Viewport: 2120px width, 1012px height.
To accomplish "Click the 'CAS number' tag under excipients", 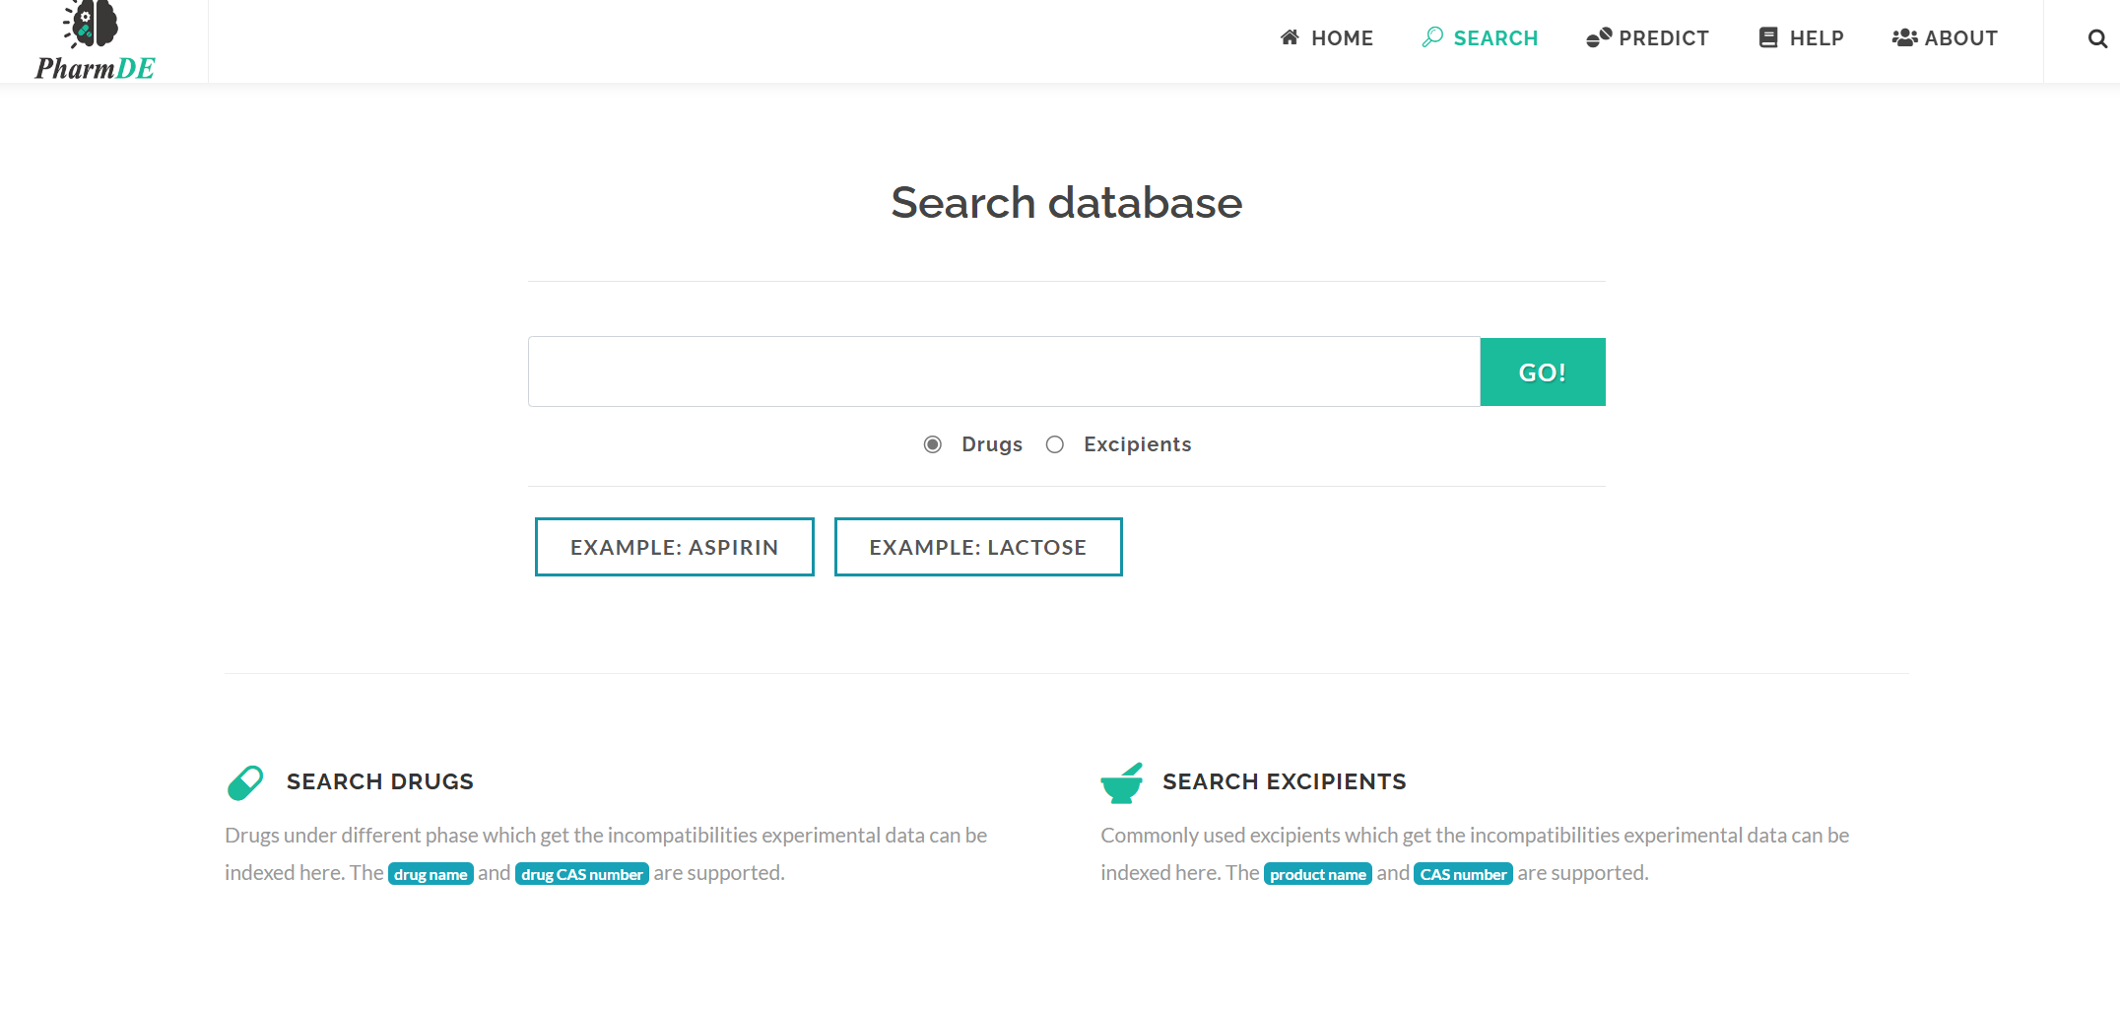I will point(1463,874).
